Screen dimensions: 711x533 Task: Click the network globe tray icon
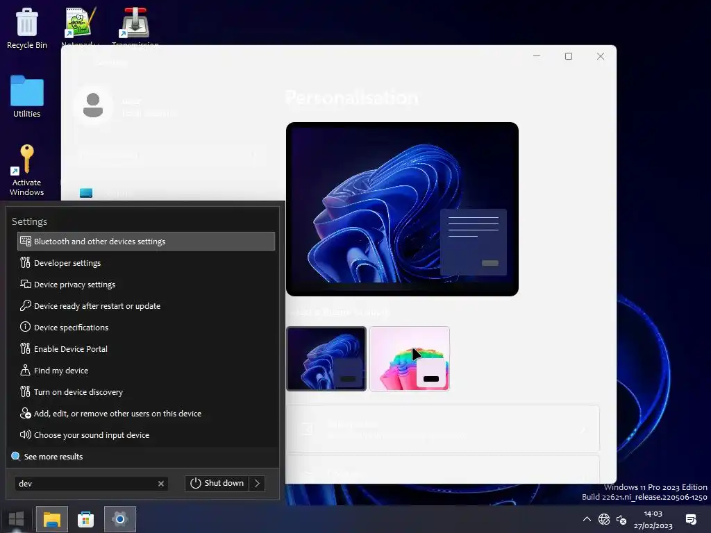click(604, 519)
